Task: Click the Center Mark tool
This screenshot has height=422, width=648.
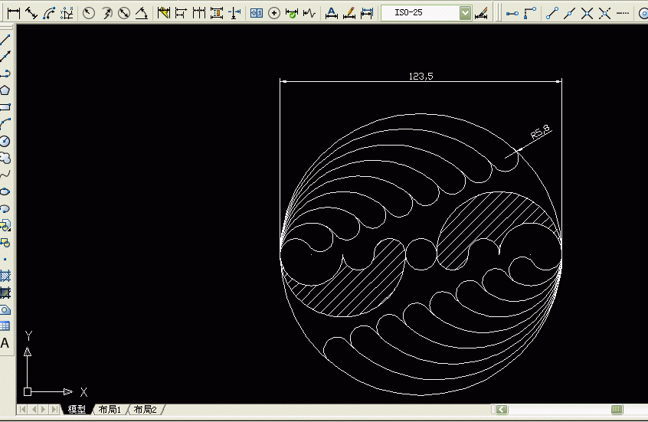Action: click(274, 13)
